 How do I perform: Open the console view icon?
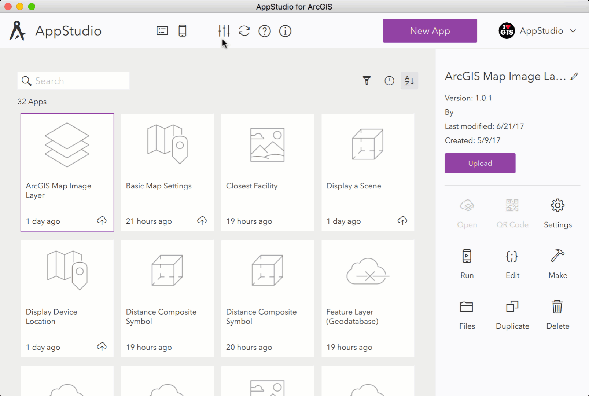[x=162, y=31]
